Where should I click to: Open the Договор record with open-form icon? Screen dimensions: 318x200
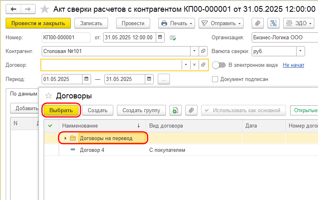(x=203, y=65)
